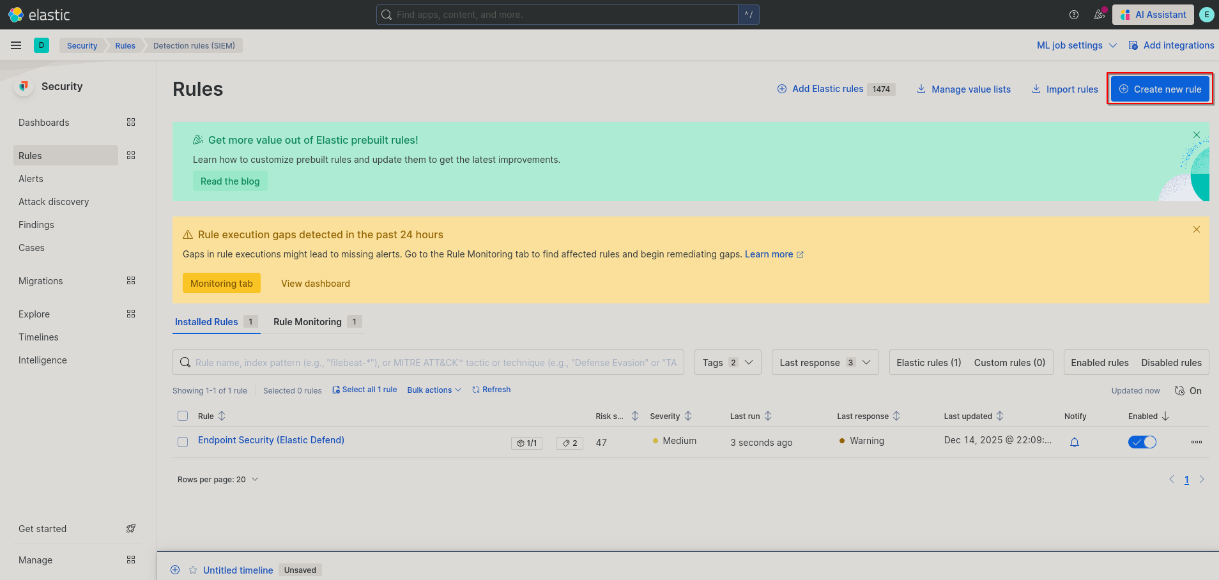This screenshot has height=580, width=1219.
Task: Toggle auto-refresh On setting
Action: click(1188, 390)
